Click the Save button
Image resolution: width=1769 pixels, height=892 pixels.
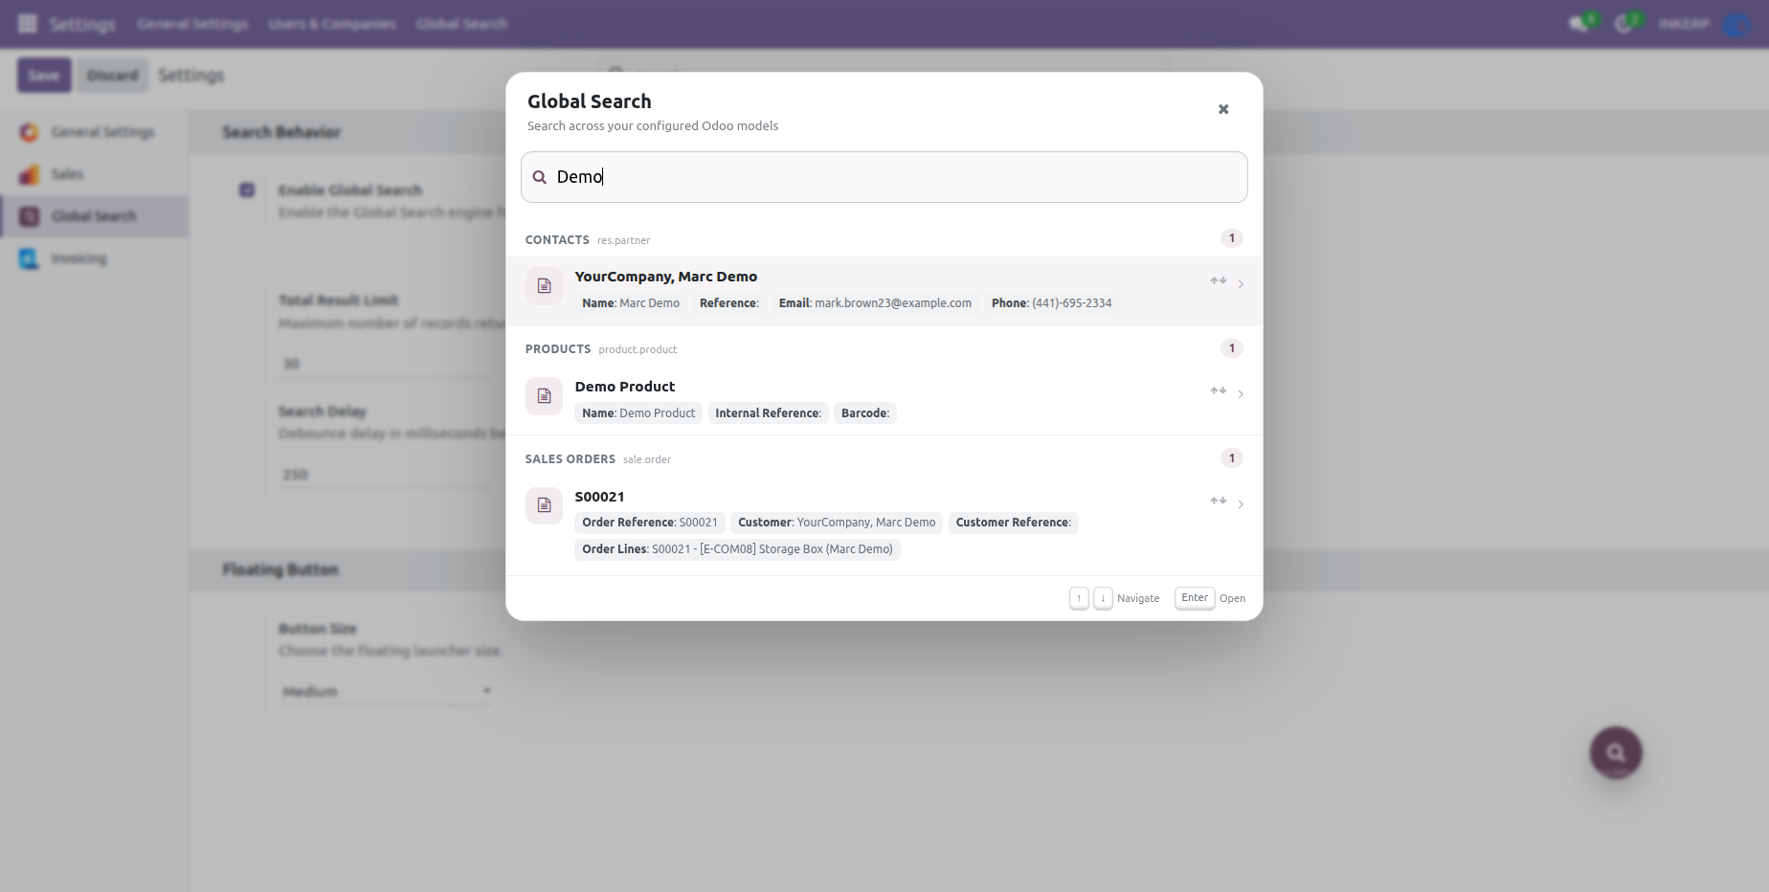(44, 76)
